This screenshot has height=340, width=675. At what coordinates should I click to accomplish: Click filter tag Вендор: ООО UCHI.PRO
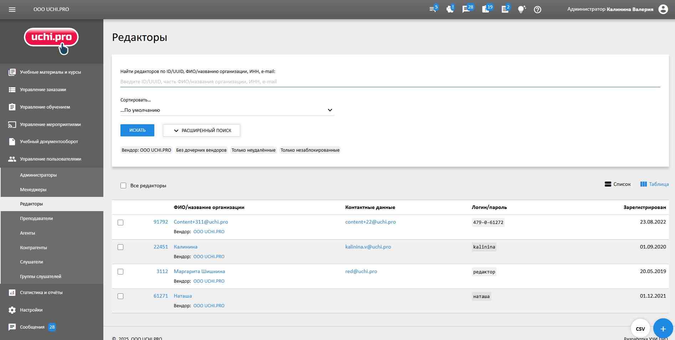click(x=146, y=150)
